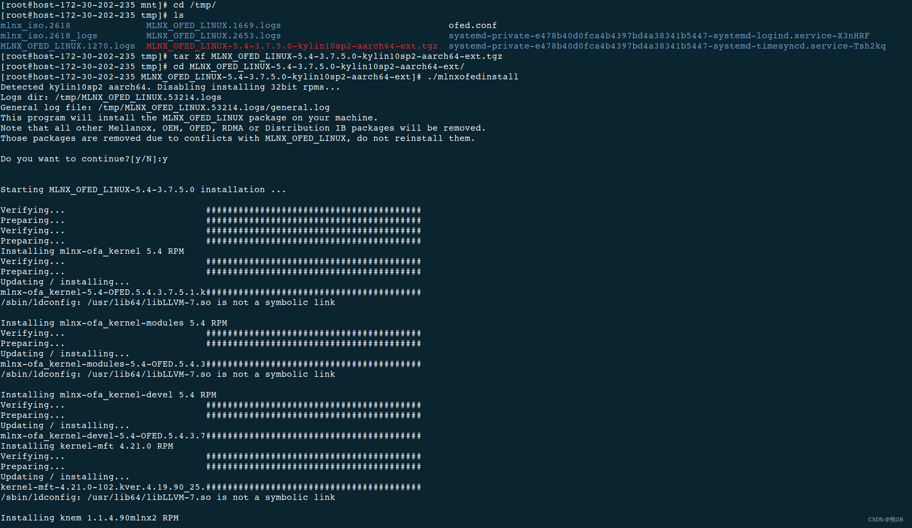The width and height of the screenshot is (912, 528).
Task: Select MLNX_OFED_LINUX.1669.logs directory name
Action: coord(214,25)
